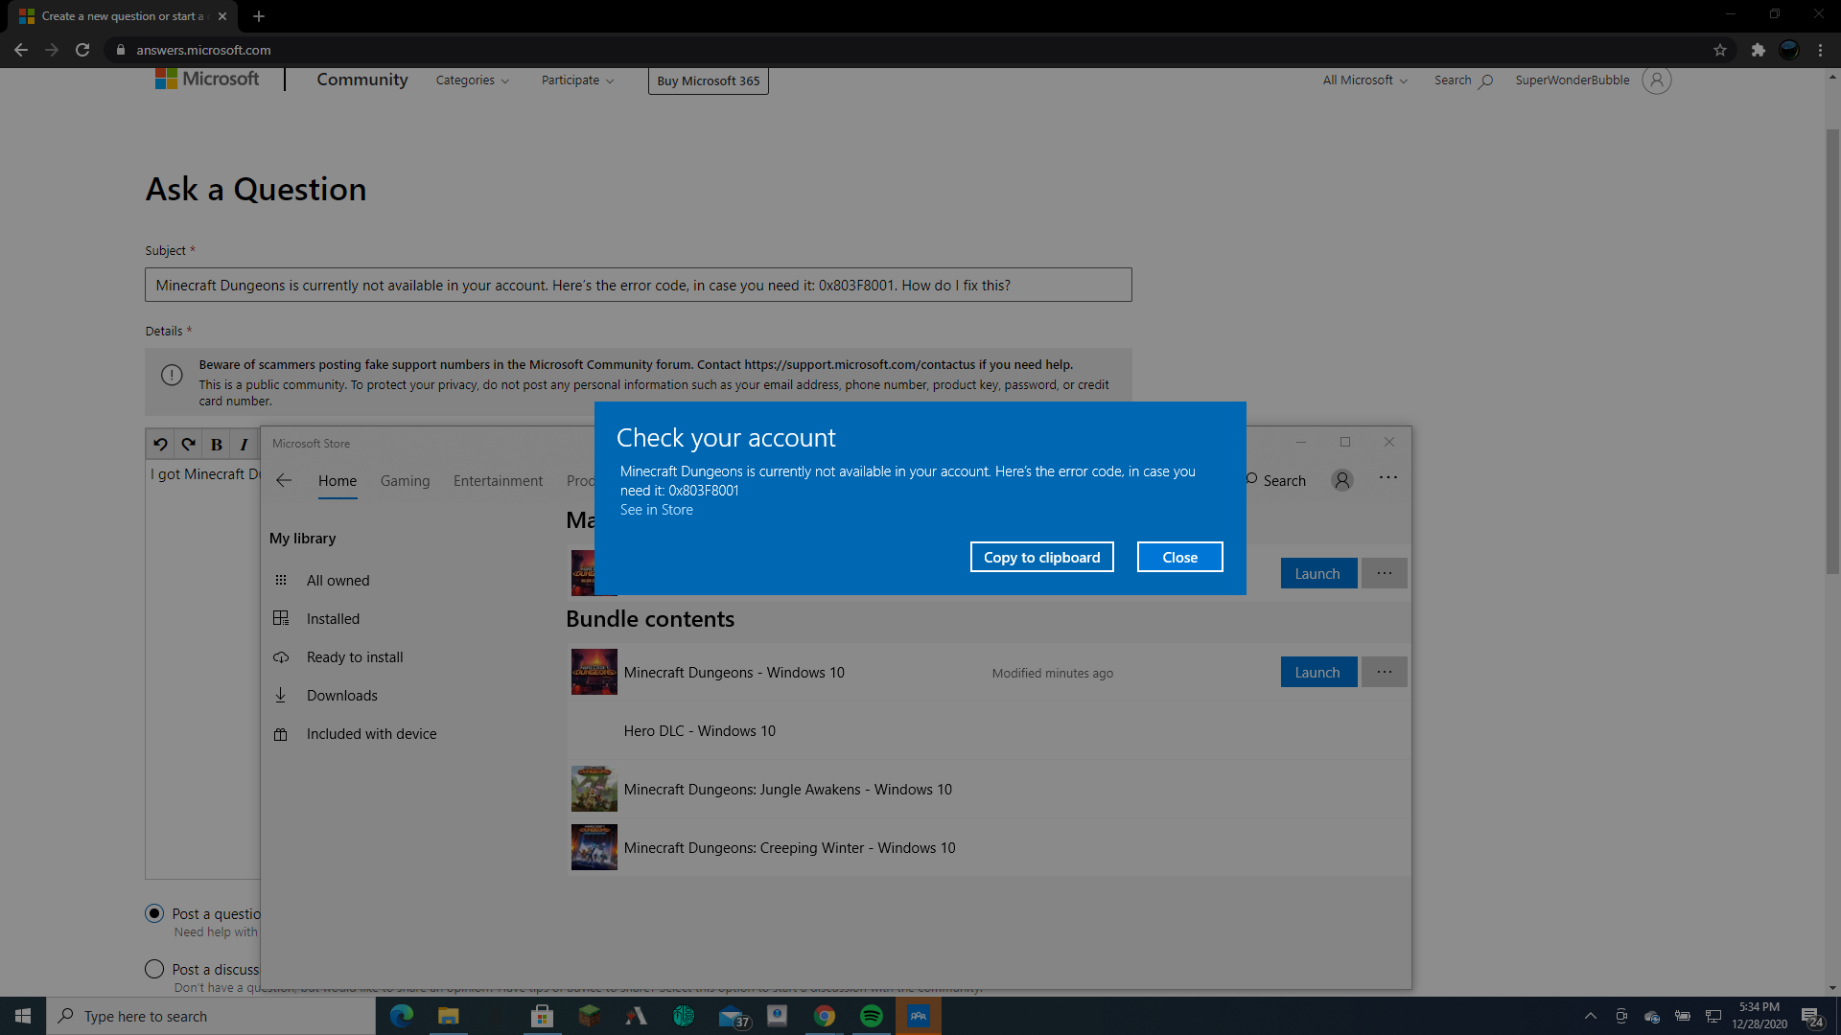Open Hero DLC - Windows 10 entry

(989, 730)
